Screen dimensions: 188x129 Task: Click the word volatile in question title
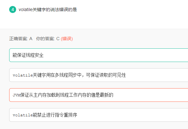pyautogui.click(x=26, y=9)
